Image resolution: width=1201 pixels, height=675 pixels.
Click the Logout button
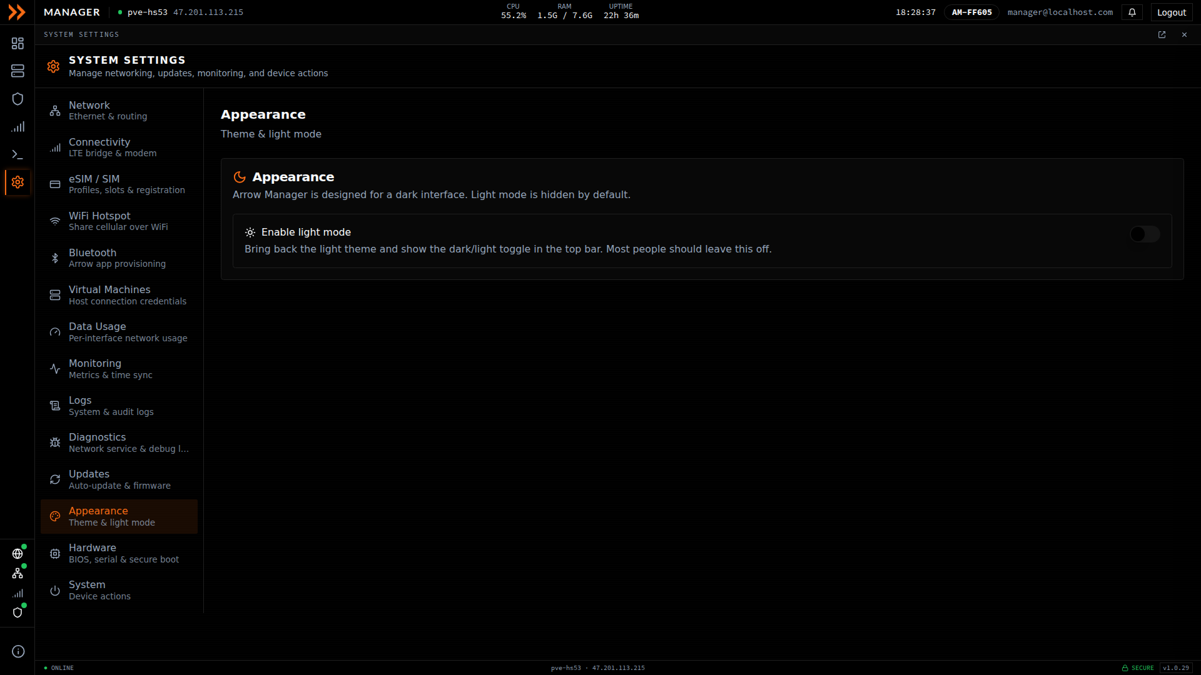coord(1171,12)
